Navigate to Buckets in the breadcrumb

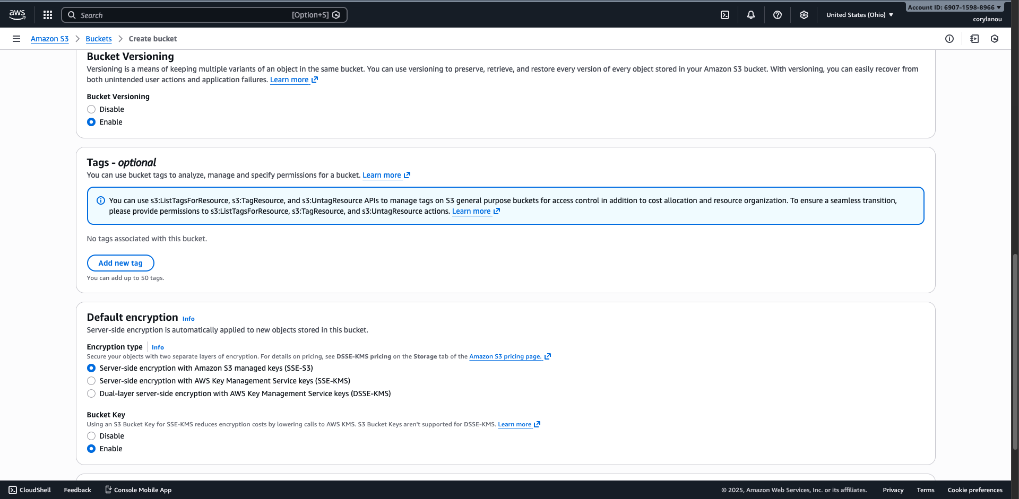[98, 39]
